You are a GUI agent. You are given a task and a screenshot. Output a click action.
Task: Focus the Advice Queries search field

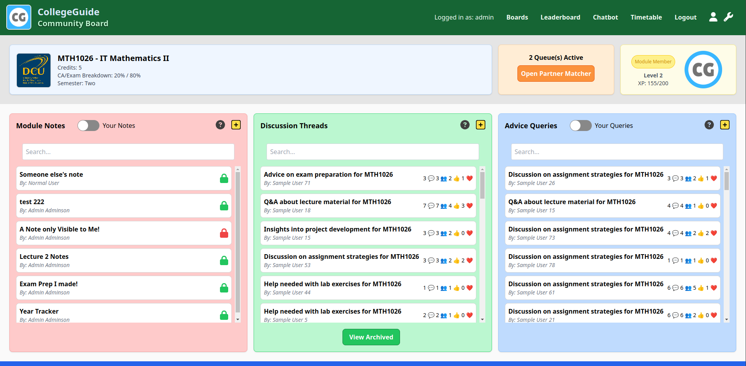click(617, 152)
